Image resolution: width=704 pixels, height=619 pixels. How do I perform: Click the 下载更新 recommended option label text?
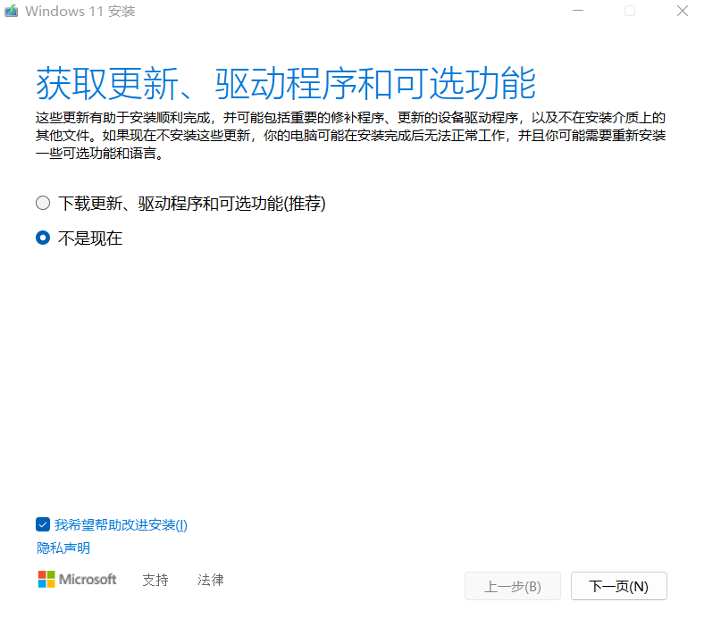192,204
